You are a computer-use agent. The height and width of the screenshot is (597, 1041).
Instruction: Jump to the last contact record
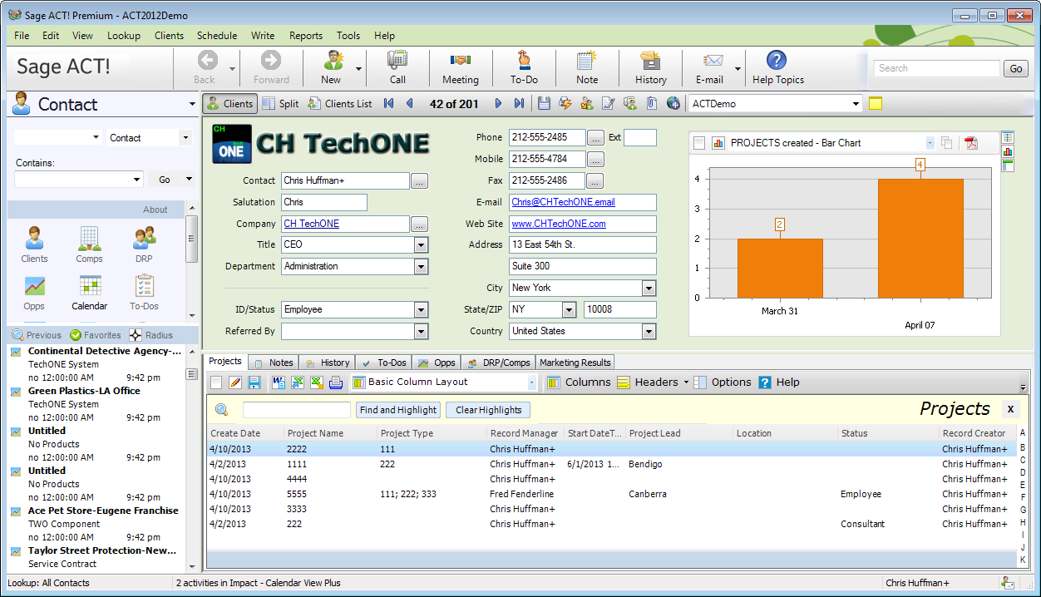coord(520,103)
